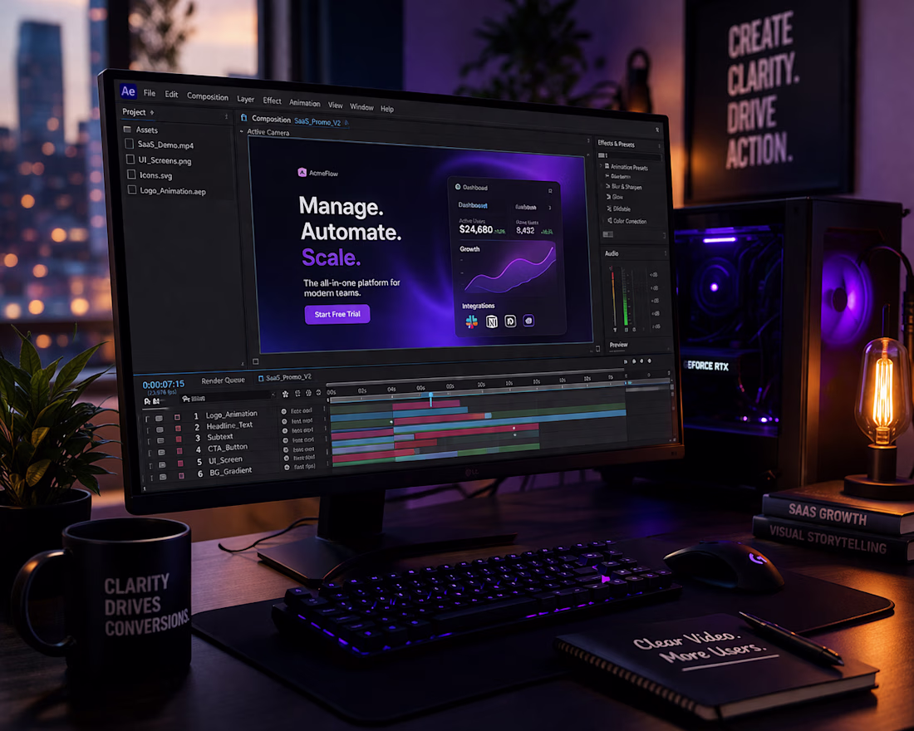Switch to the Render Queue tab

point(223,380)
